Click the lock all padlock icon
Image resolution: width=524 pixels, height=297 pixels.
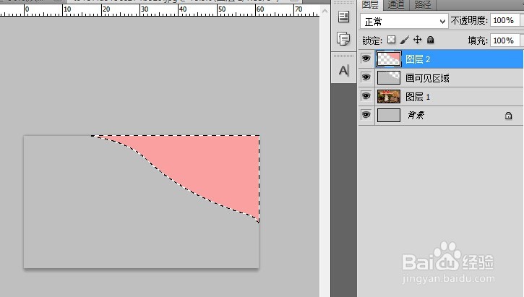431,40
